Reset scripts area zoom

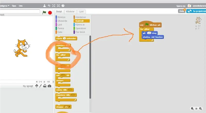point(196,109)
